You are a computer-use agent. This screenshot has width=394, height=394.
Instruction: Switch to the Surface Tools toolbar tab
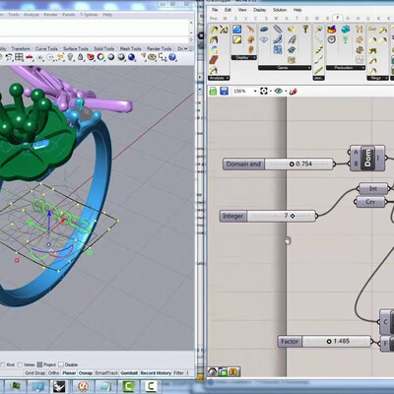76,48
